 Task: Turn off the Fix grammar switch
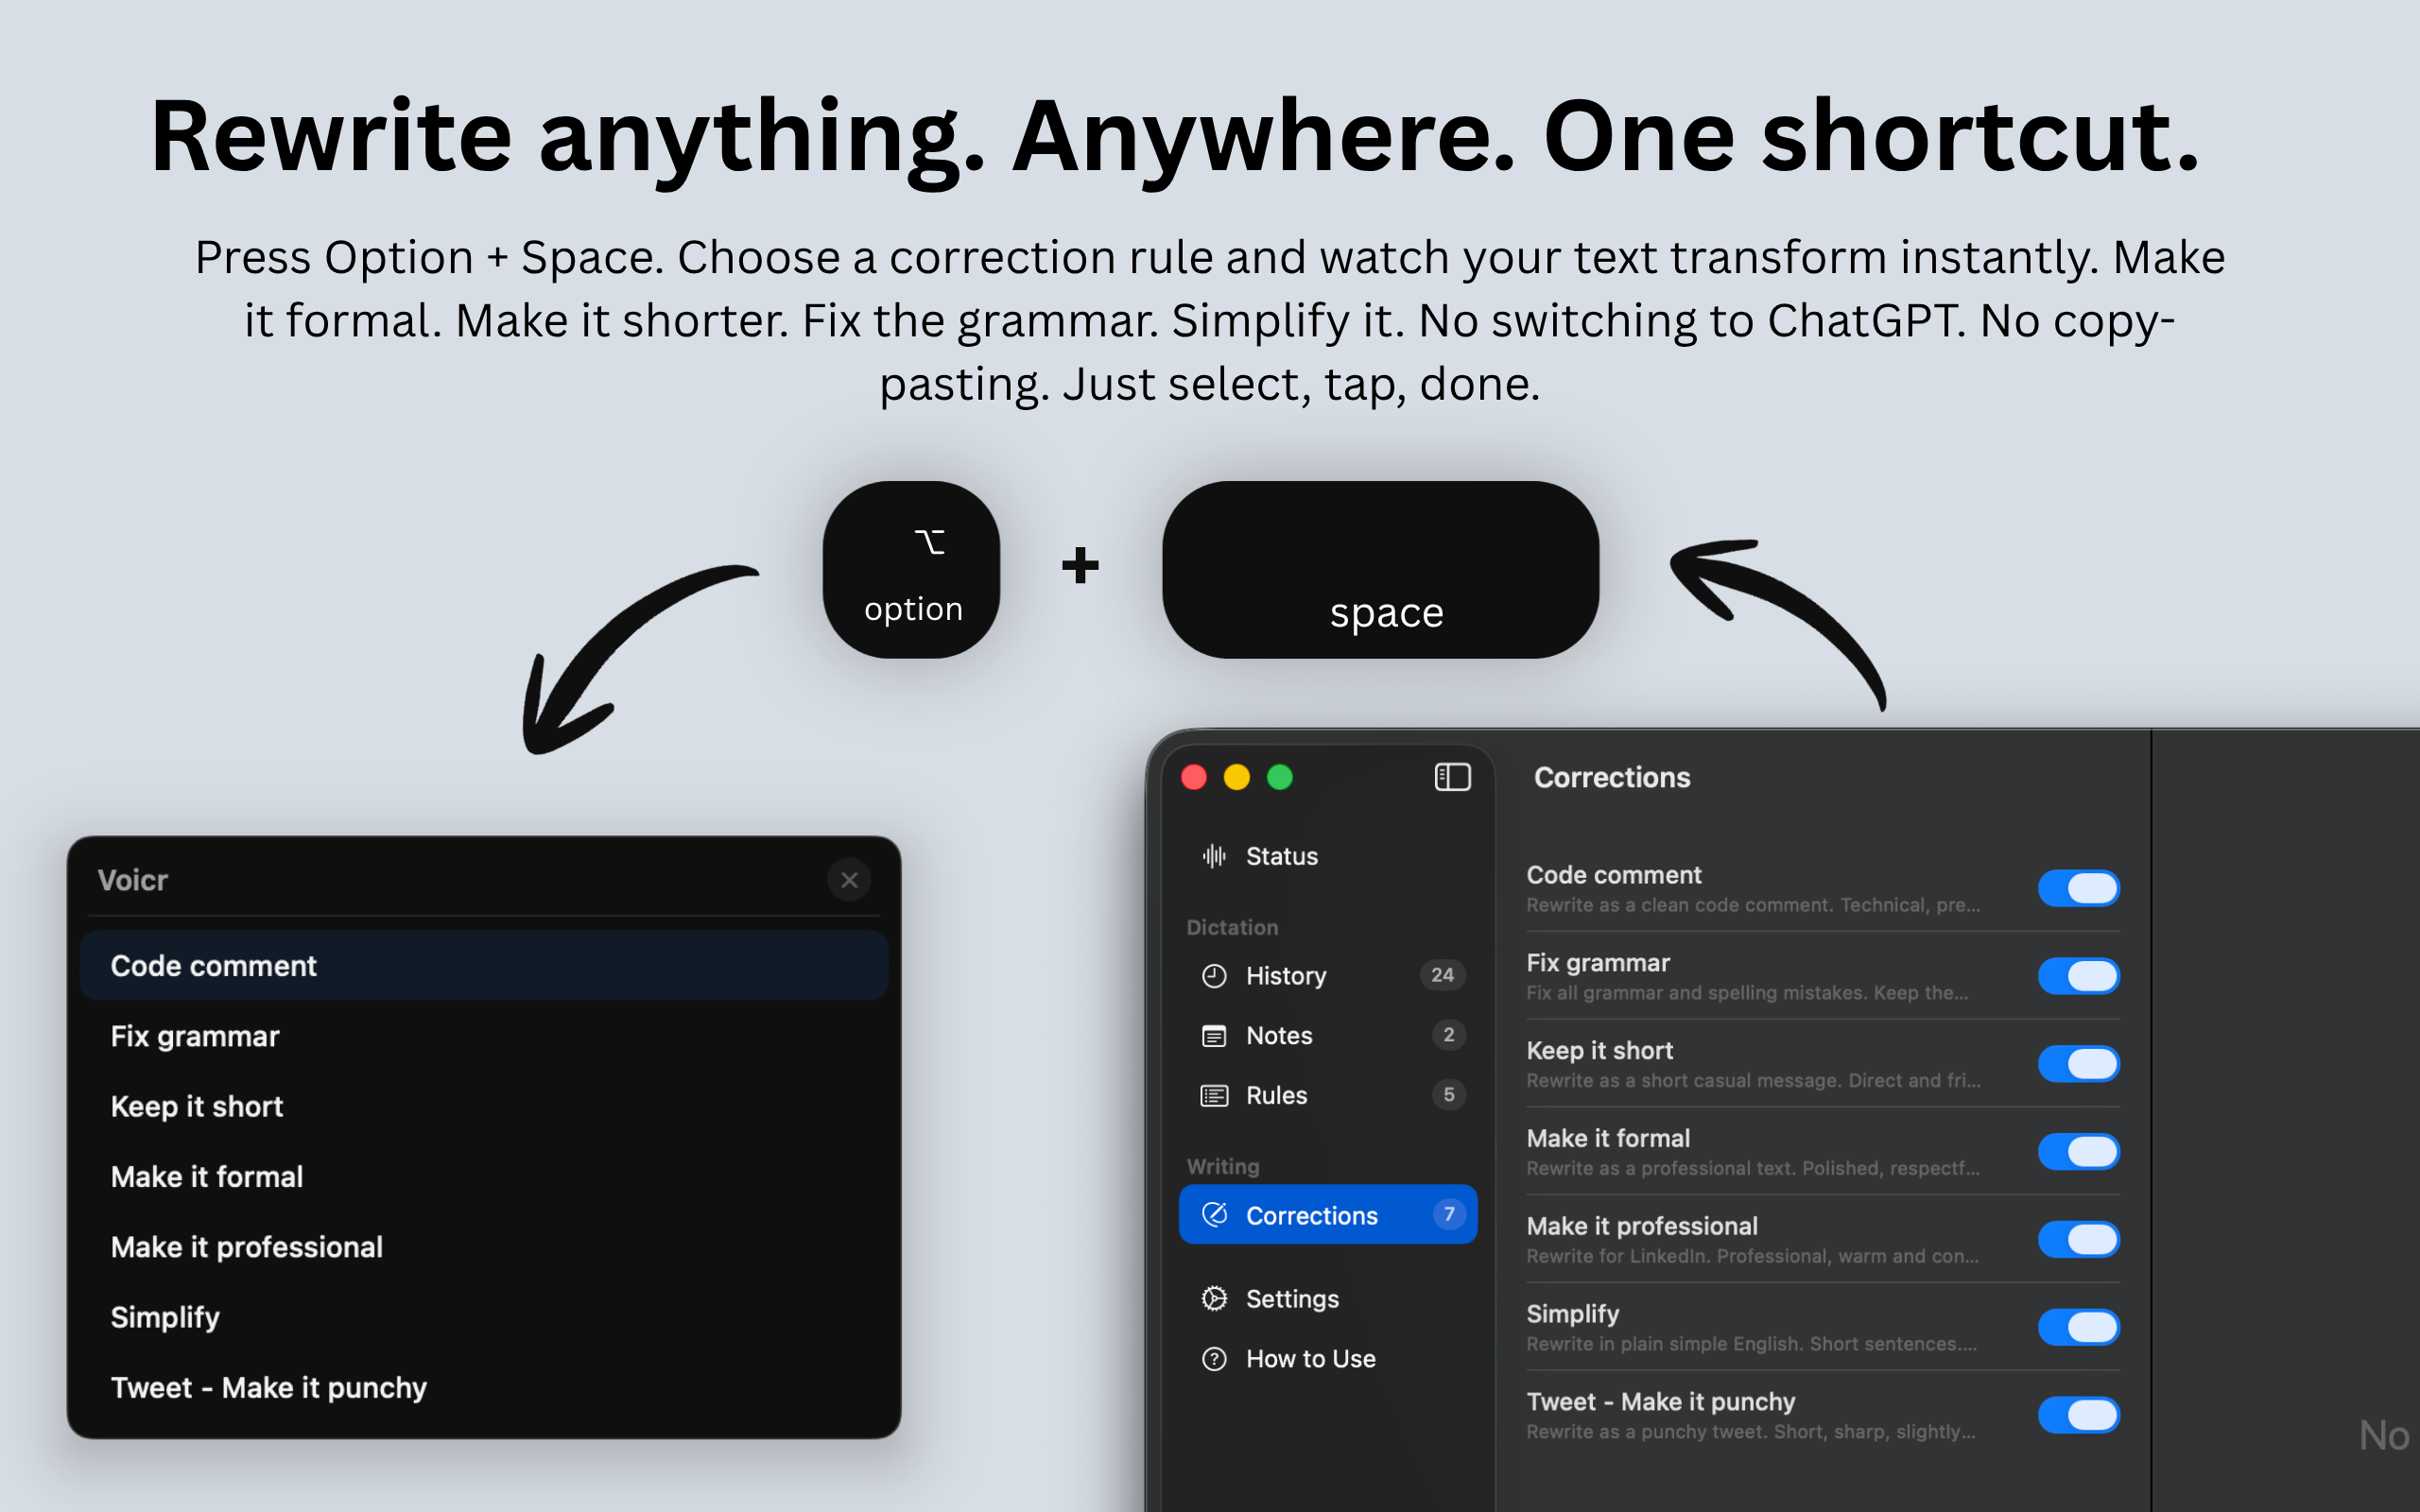pyautogui.click(x=2078, y=976)
